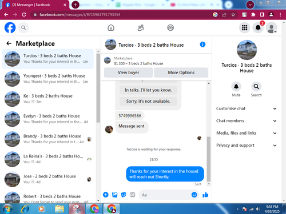Search in conversation with magnifier icon

click(256, 87)
